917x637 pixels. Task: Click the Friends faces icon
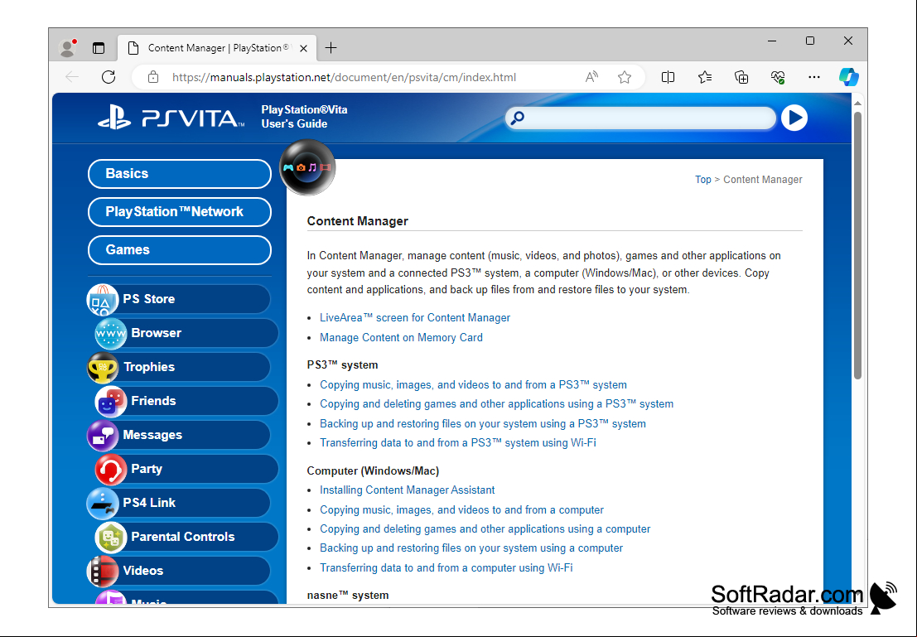pyautogui.click(x=110, y=401)
